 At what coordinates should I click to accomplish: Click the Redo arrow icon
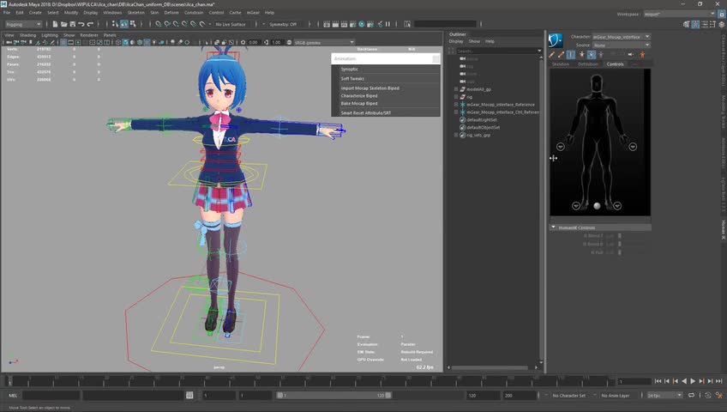(x=90, y=24)
